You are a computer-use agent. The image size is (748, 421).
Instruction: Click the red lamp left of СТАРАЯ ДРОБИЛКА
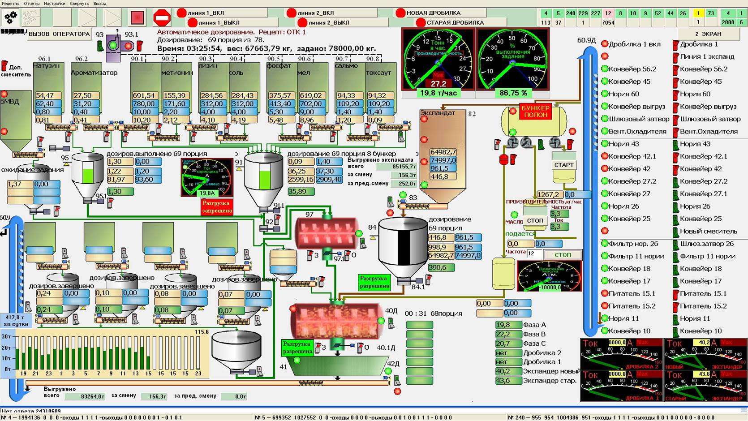coord(421,22)
